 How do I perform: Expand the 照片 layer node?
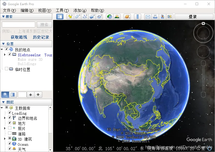5,128
